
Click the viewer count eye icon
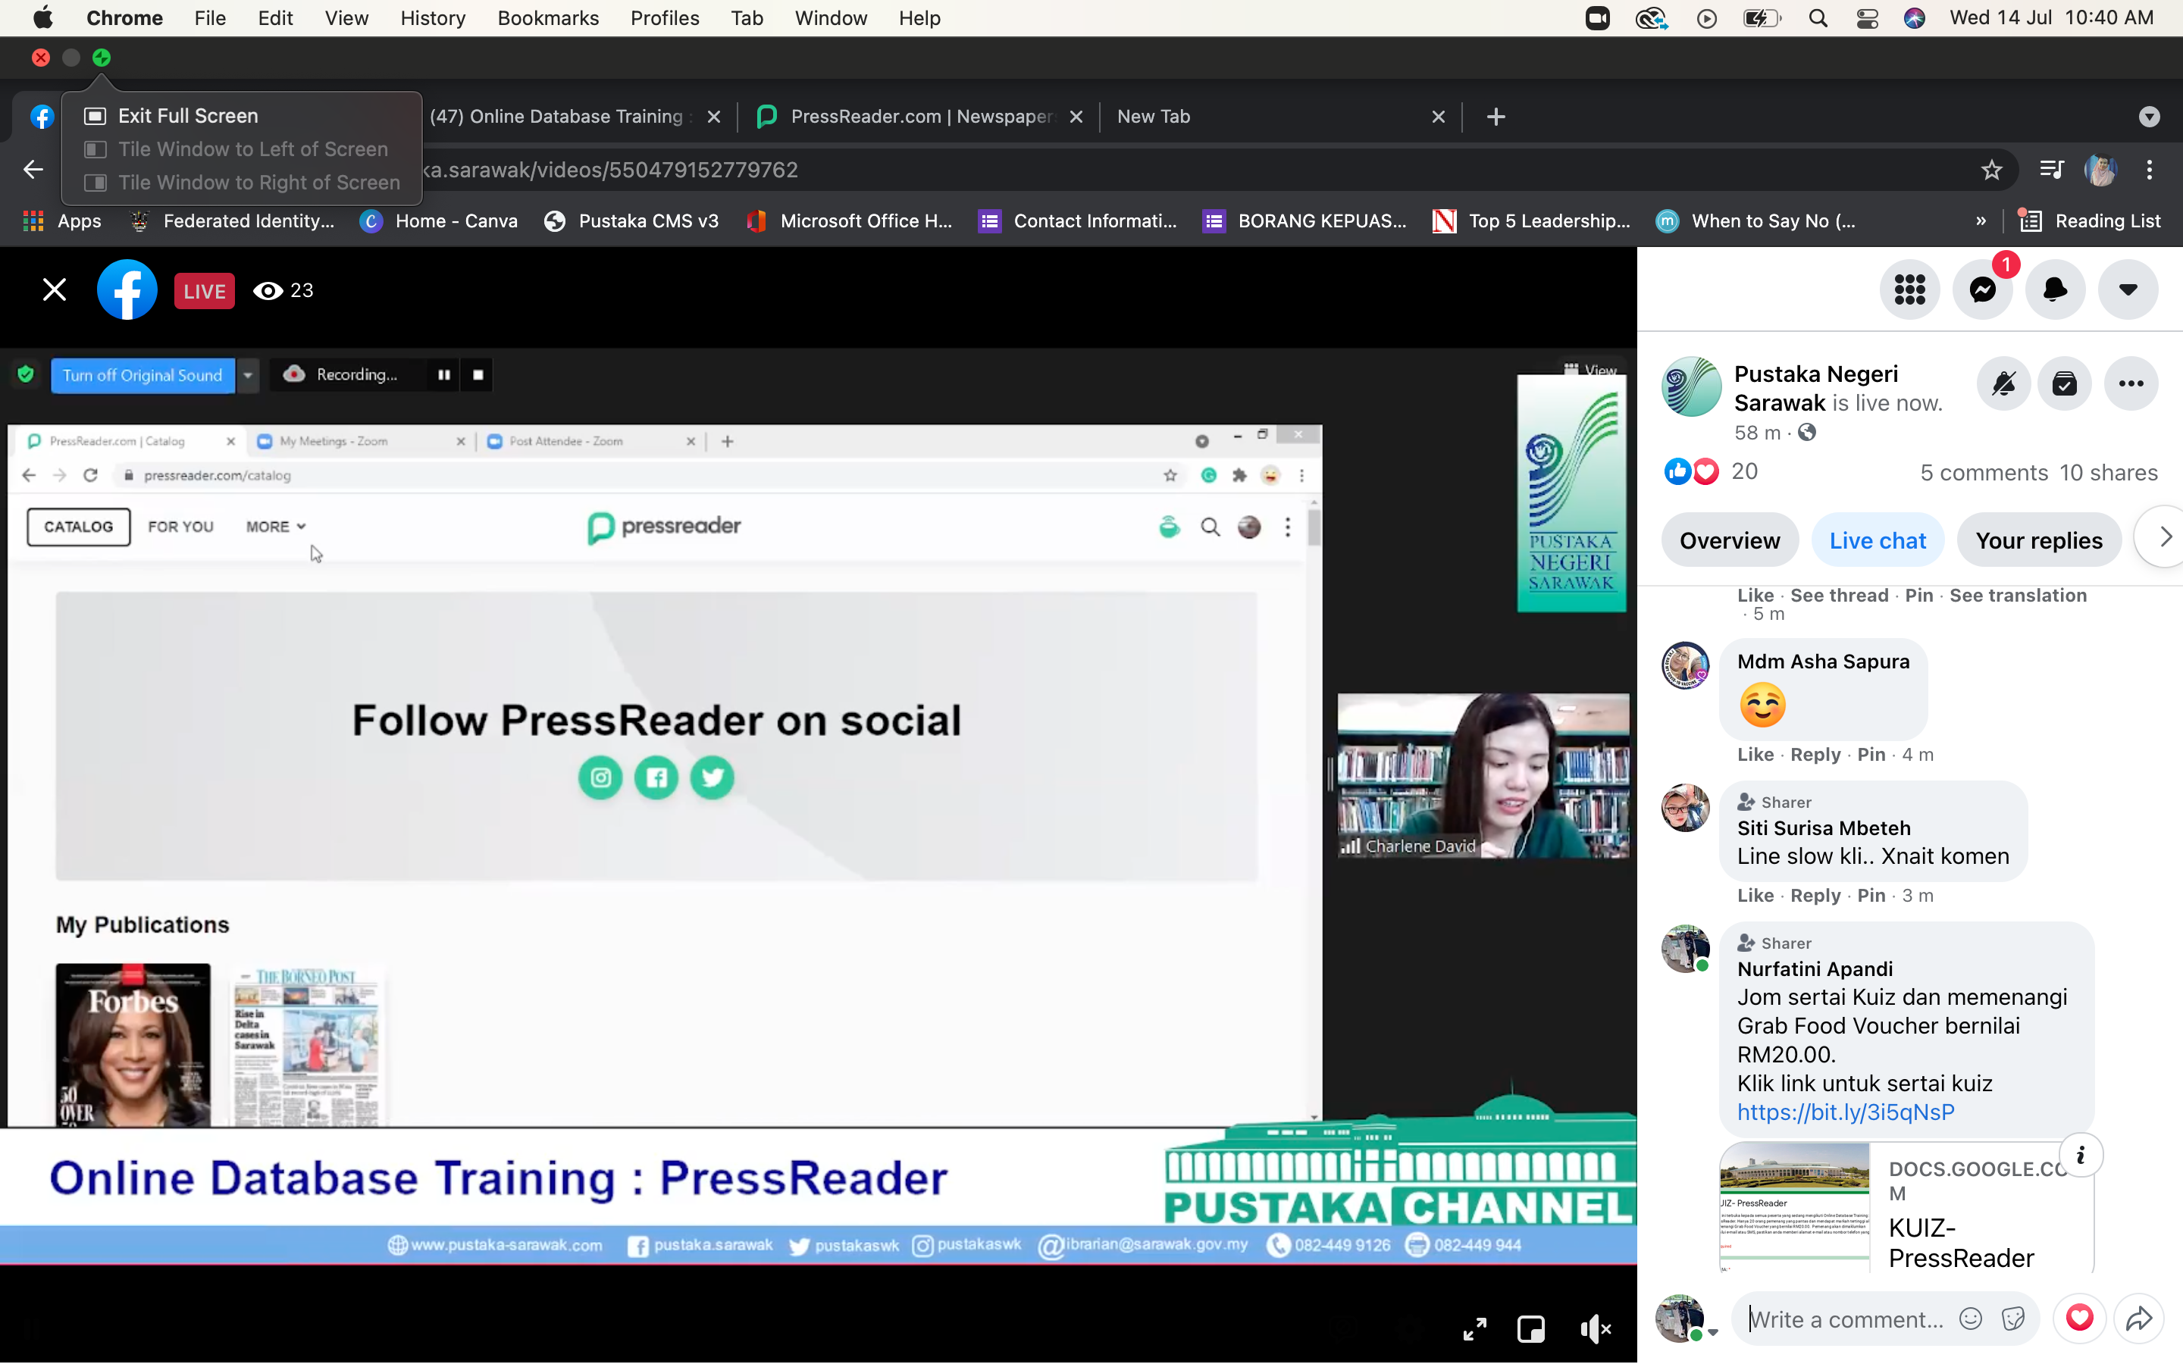[267, 290]
